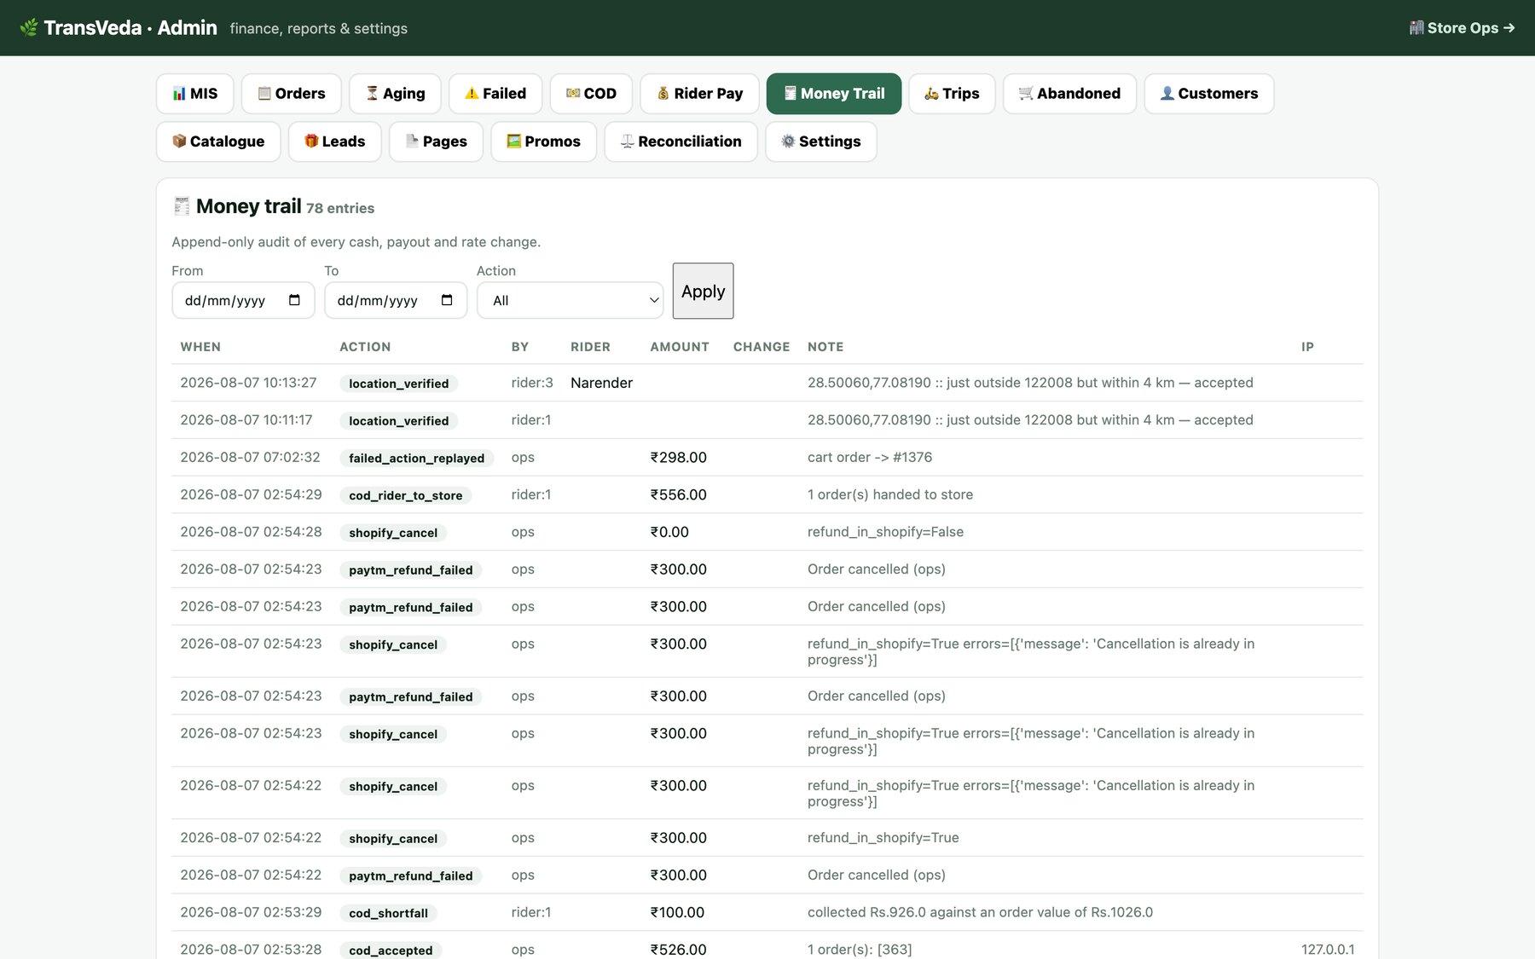Click the WHEN column header
This screenshot has height=959, width=1535.
(x=200, y=347)
